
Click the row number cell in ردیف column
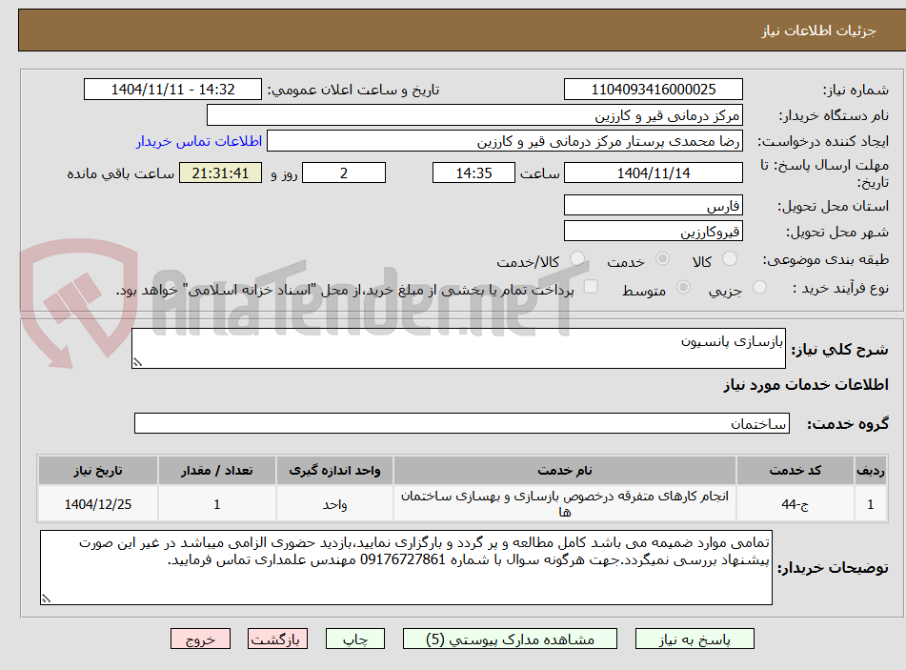tap(871, 504)
